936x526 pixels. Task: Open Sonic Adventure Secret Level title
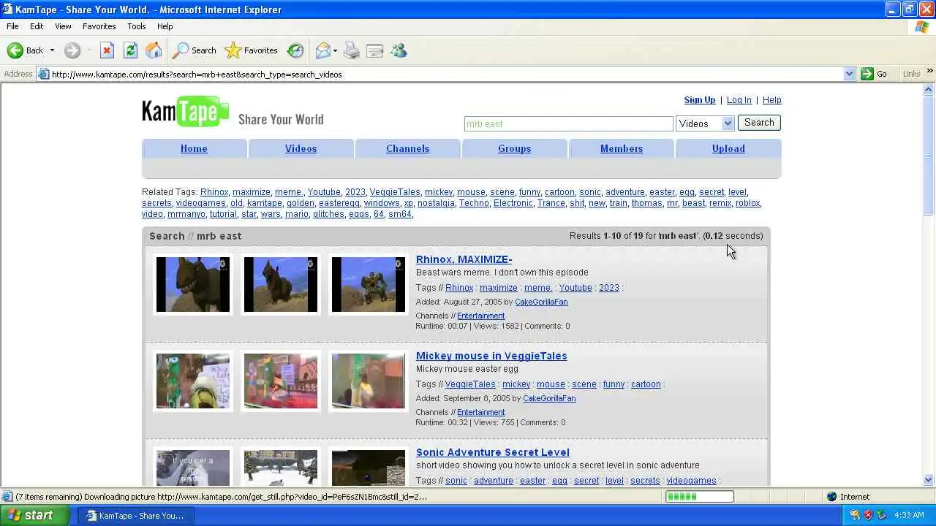(492, 452)
